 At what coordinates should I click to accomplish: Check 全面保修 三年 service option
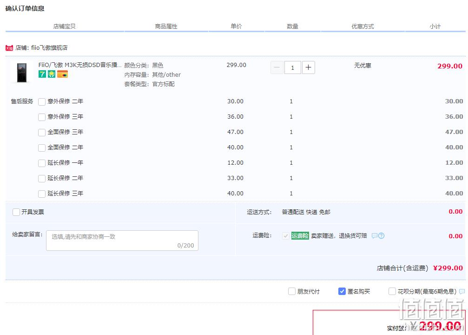pos(42,133)
